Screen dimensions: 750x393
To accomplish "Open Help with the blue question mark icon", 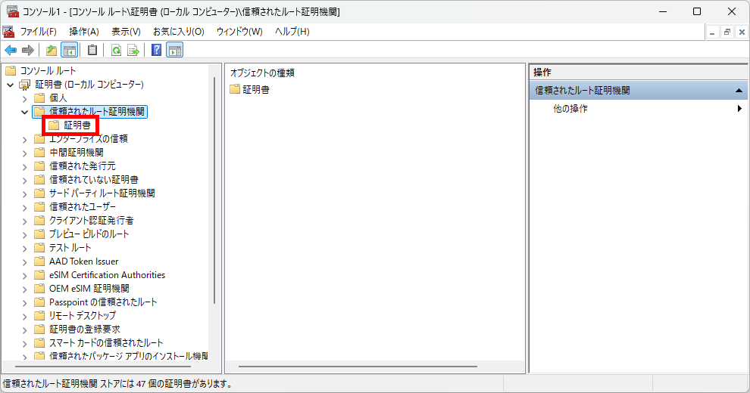I will click(157, 51).
